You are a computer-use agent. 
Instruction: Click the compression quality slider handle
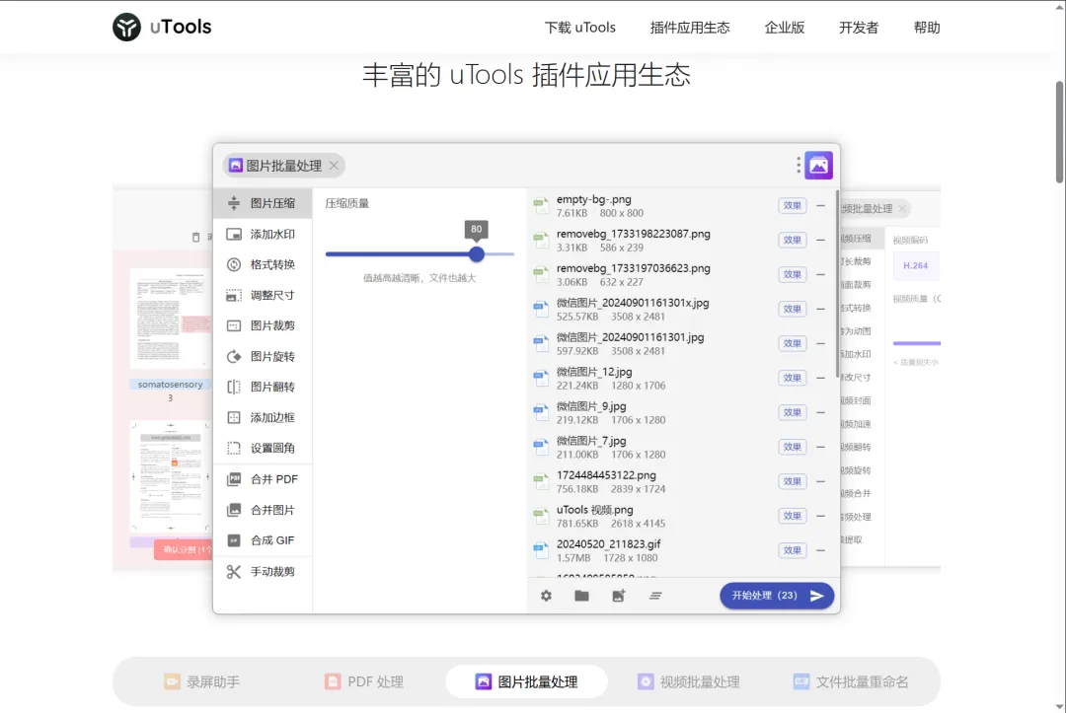(x=477, y=254)
